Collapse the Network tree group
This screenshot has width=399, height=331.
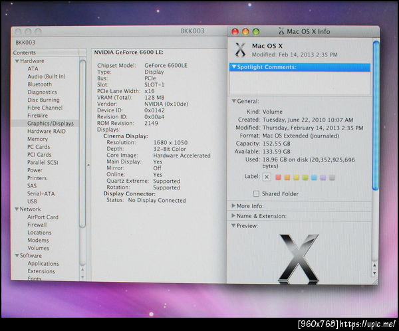(17, 209)
